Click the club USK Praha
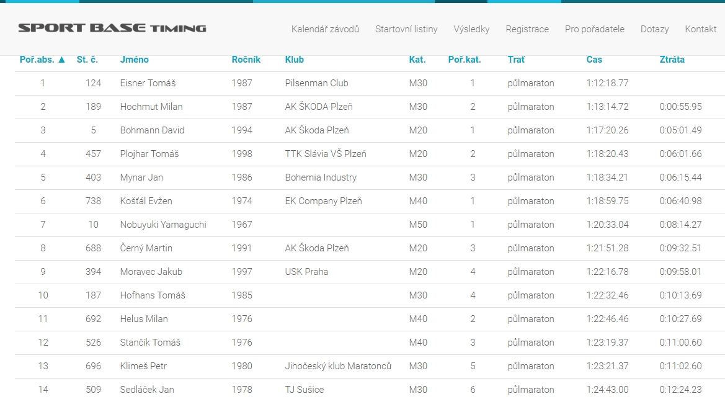725x399 pixels. tap(306, 272)
